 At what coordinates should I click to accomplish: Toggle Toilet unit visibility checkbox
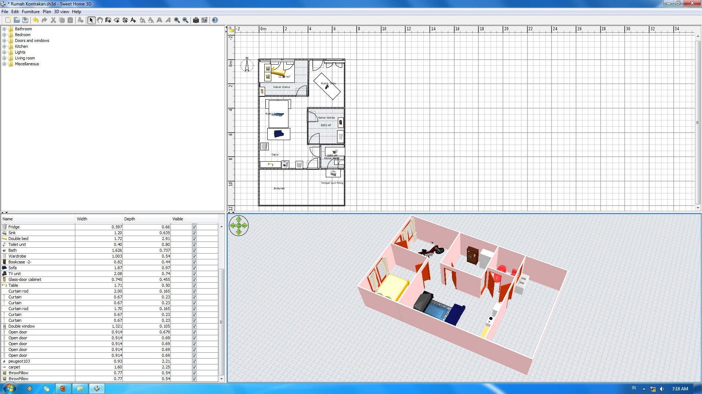click(194, 244)
